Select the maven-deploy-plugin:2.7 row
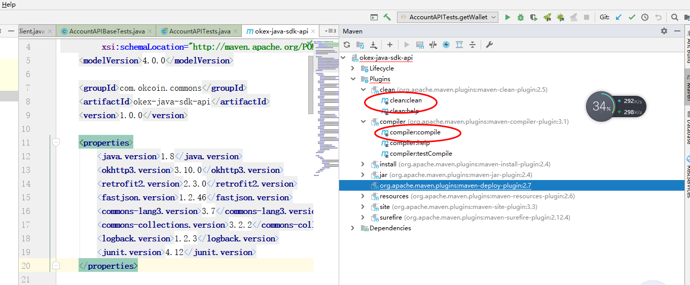690x285 pixels. click(x=512, y=186)
